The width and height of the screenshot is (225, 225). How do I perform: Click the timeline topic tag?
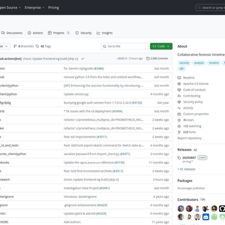tap(214, 63)
